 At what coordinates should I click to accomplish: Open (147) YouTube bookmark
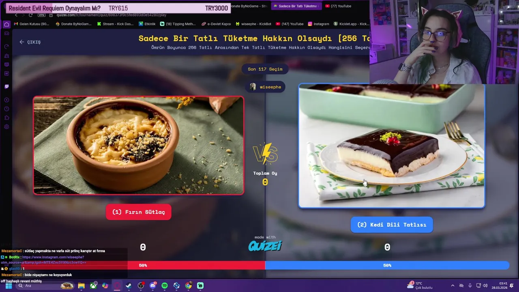290,24
